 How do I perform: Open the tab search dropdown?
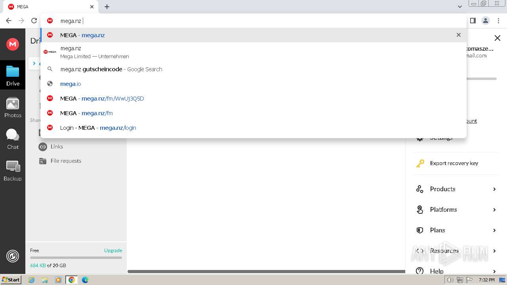460,7
